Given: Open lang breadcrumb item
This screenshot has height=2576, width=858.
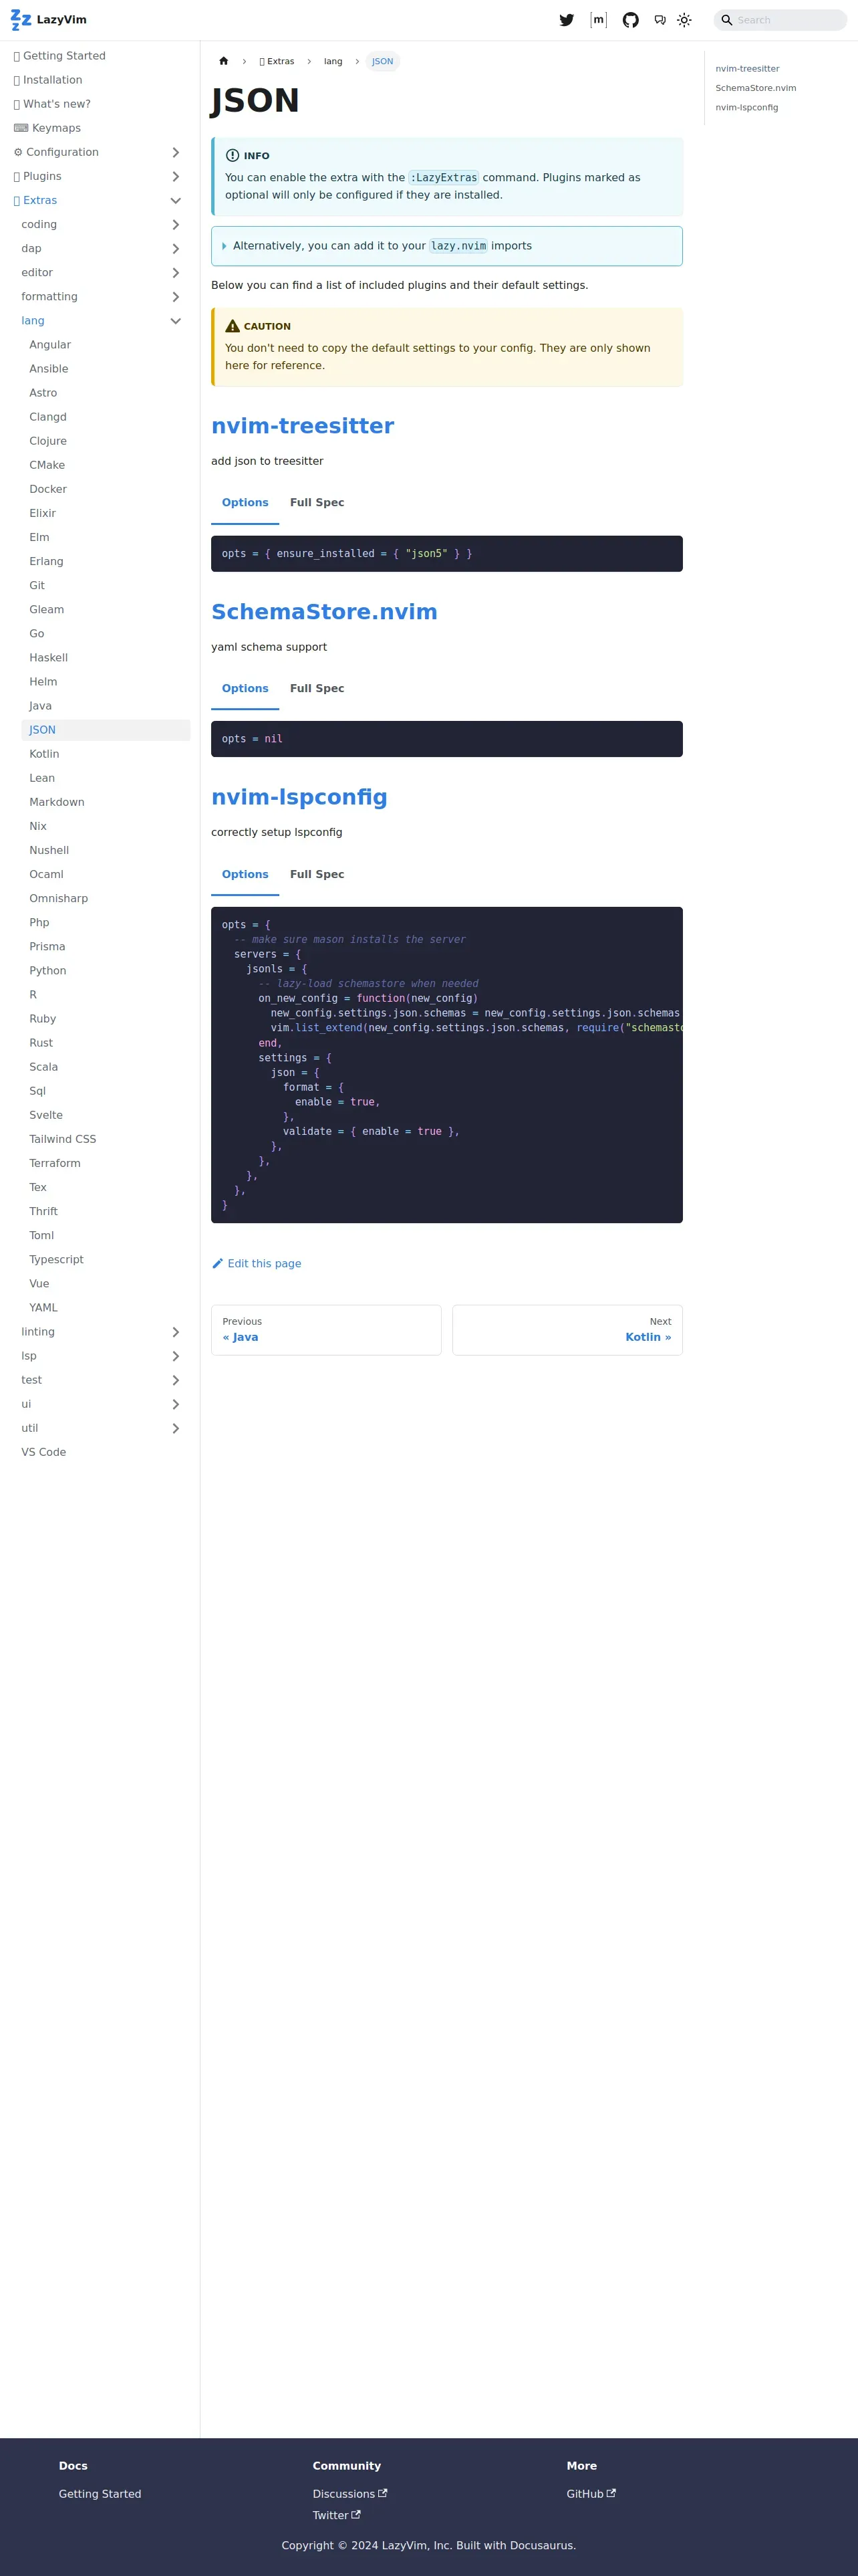Looking at the screenshot, I should pos(333,61).
